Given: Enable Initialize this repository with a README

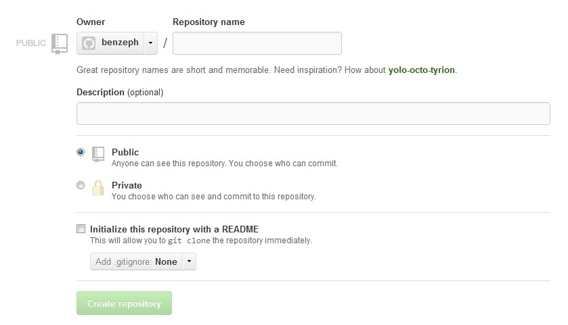Looking at the screenshot, I should click(81, 229).
